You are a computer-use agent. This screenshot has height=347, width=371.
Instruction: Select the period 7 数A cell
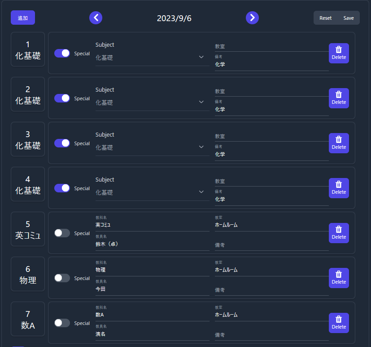pyautogui.click(x=27, y=319)
